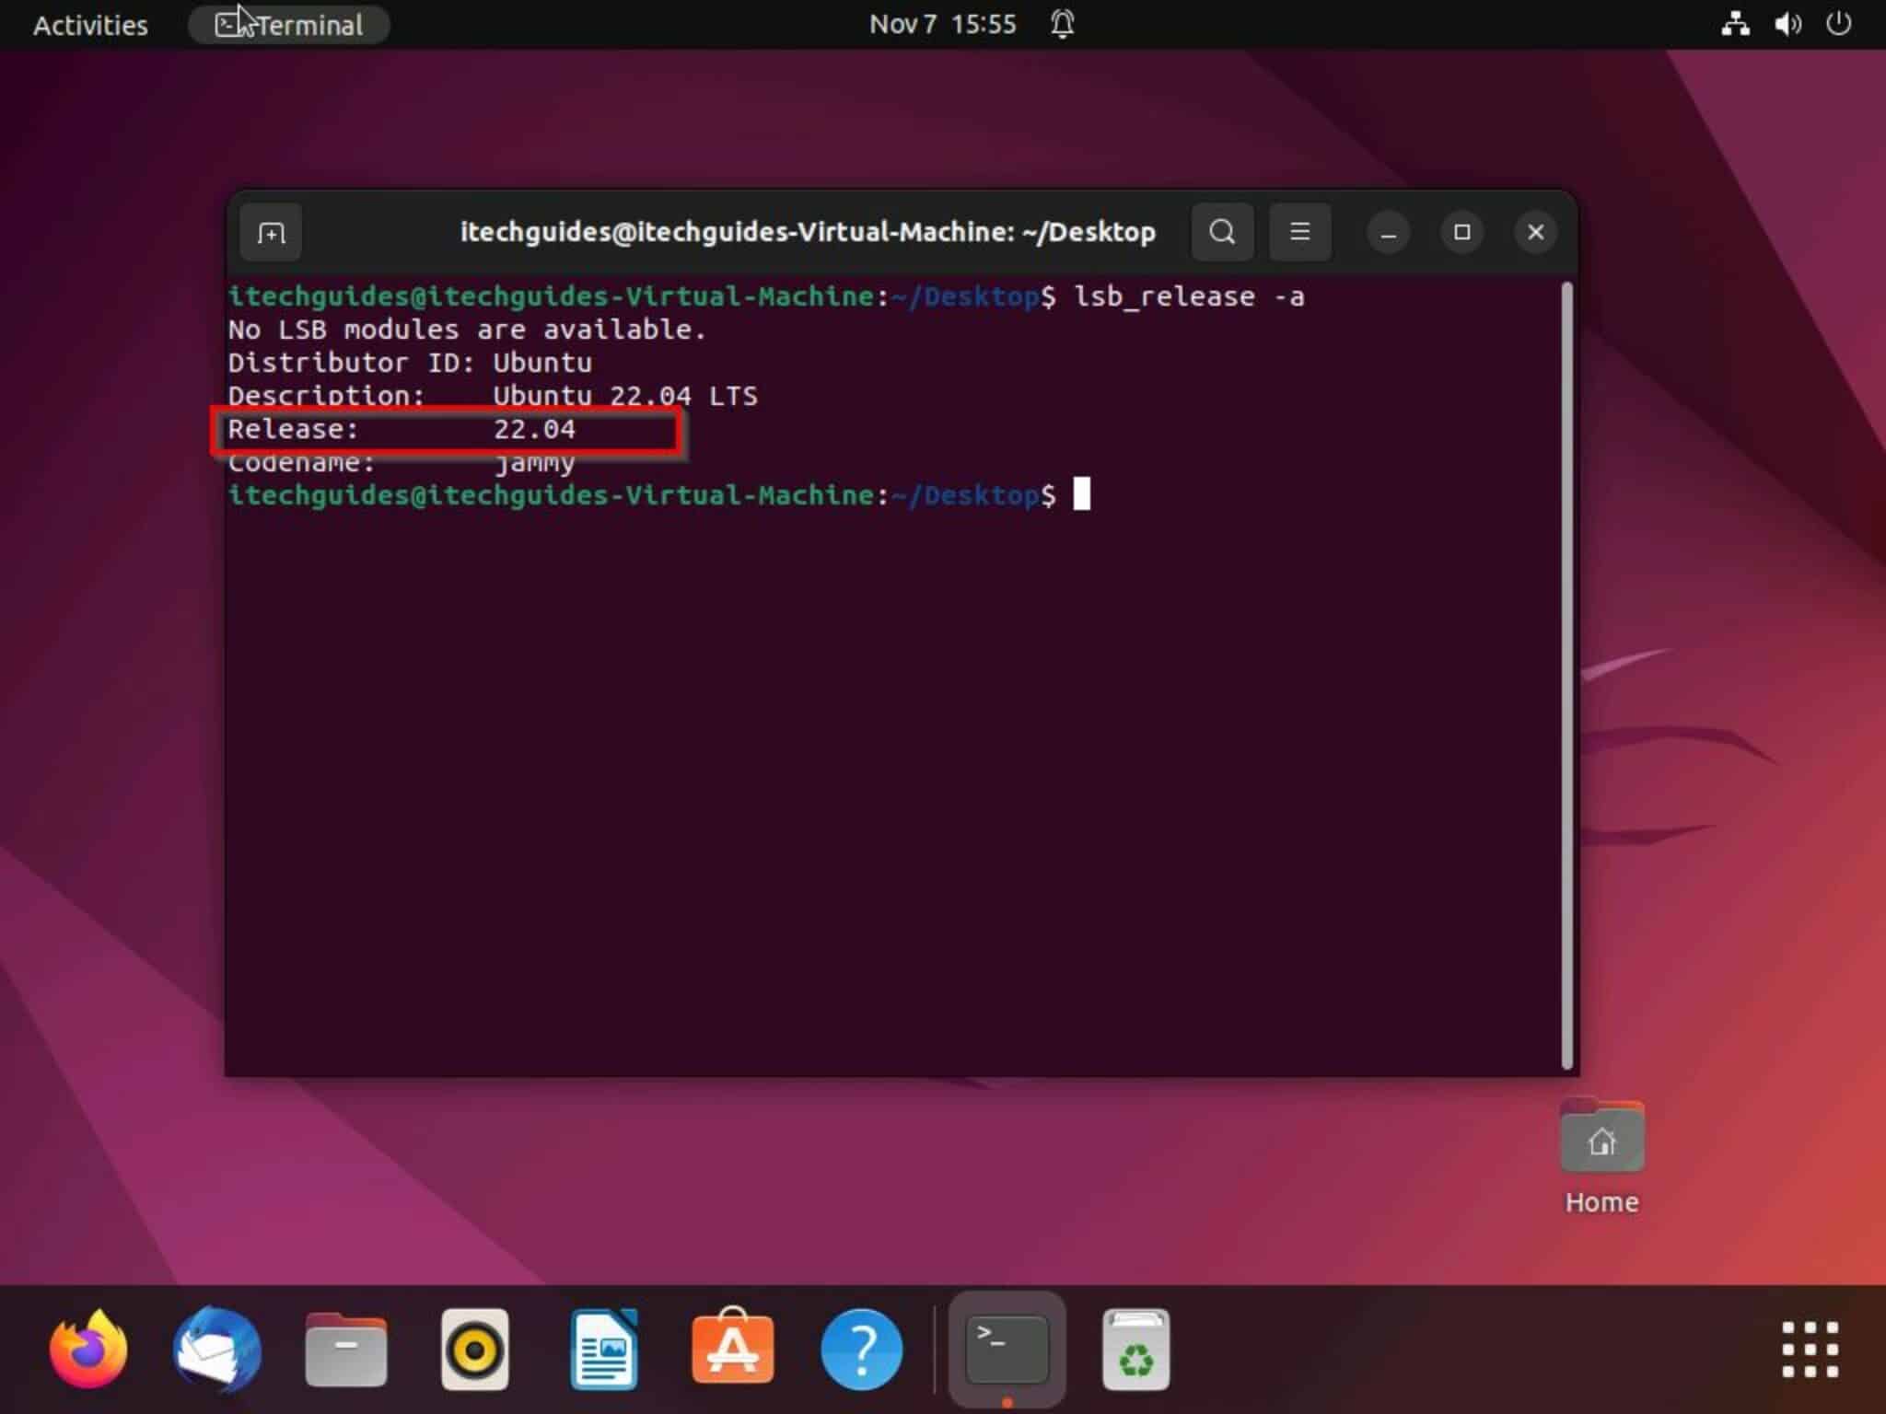Screen dimensions: 1886x1414
Task: Open the clock and calendar menu
Action: click(943, 25)
